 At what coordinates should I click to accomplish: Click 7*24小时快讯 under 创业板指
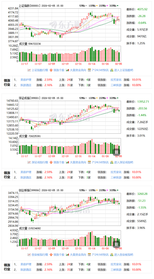(100, 255)
